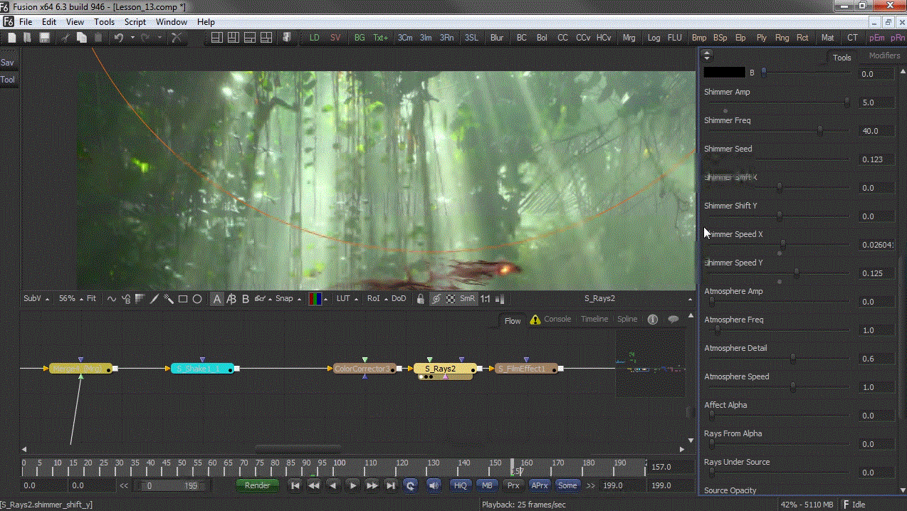Add a Blur tool from the toolbar
Screen dimensions: 907x511
[x=497, y=38]
